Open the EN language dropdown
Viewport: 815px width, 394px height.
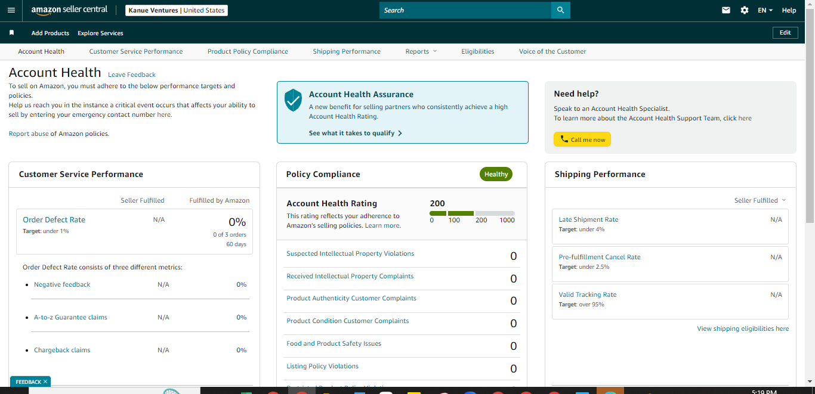765,10
